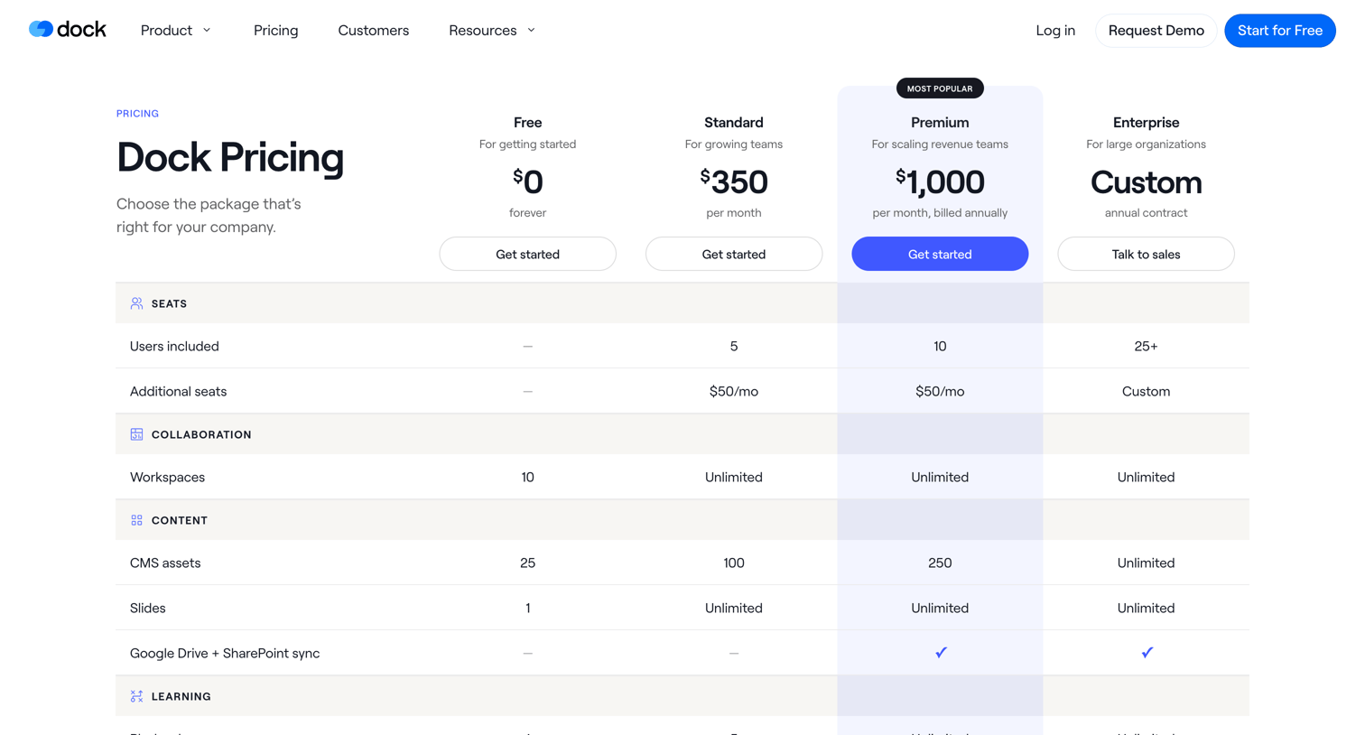
Task: Select the Enterprise plan title
Action: [1146, 122]
